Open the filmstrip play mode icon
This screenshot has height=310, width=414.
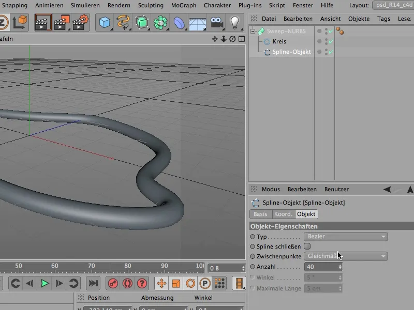click(x=239, y=283)
